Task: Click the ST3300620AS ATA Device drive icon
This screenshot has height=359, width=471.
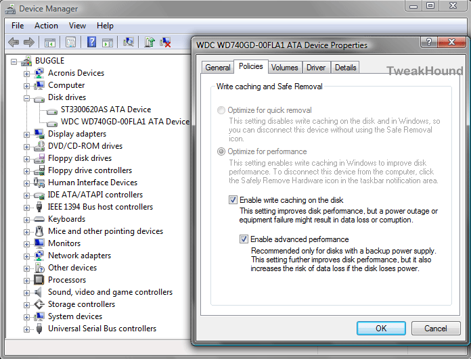Action: pos(52,112)
